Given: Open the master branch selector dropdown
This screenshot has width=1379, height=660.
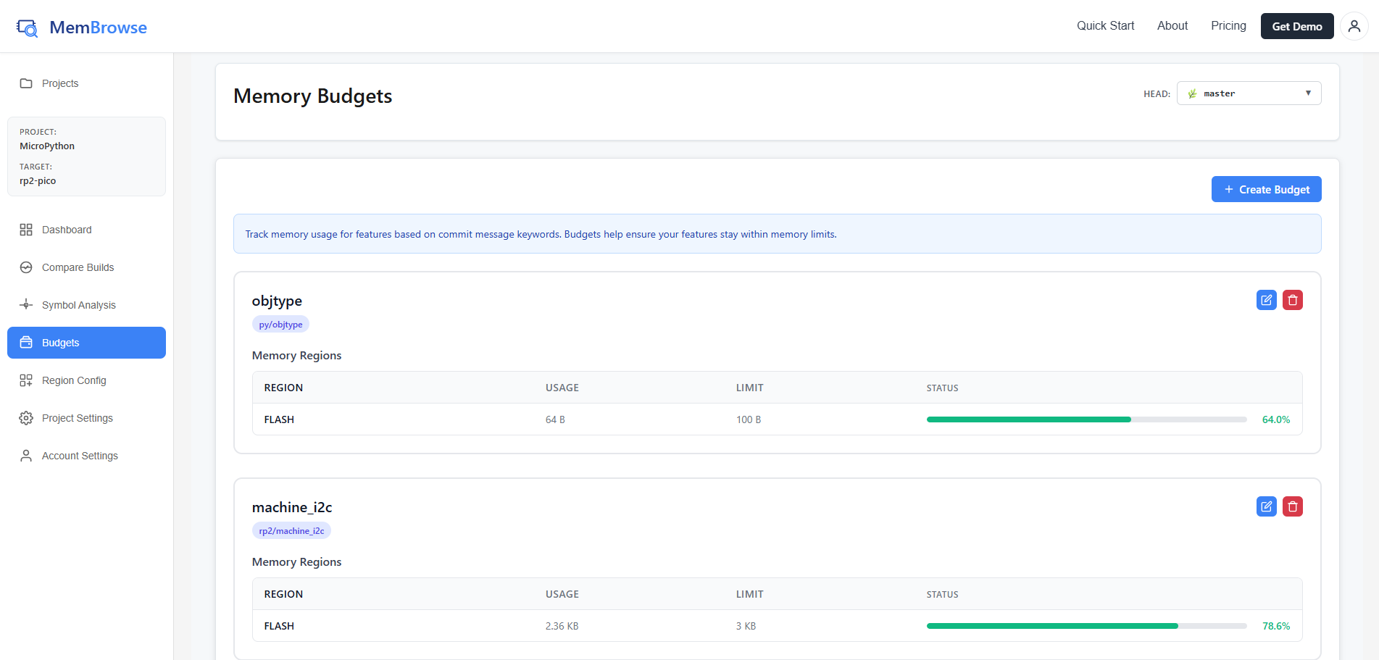Looking at the screenshot, I should click(x=1249, y=93).
